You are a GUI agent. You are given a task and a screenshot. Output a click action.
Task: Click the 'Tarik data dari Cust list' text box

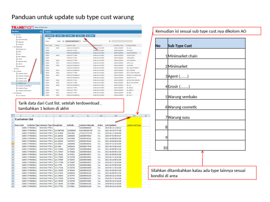pos(70,106)
